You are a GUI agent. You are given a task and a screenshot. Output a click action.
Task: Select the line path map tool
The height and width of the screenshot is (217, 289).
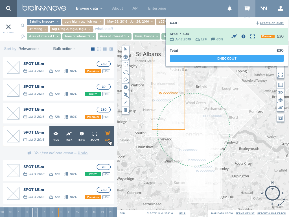[x=126, y=95]
